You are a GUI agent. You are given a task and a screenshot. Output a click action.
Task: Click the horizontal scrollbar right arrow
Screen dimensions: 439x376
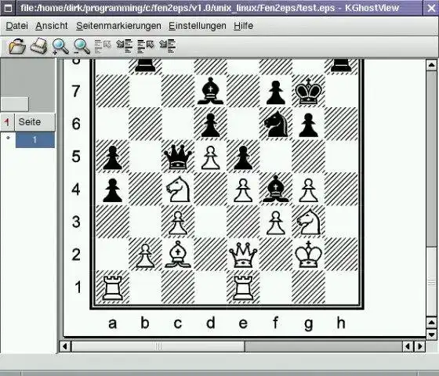pos(420,346)
